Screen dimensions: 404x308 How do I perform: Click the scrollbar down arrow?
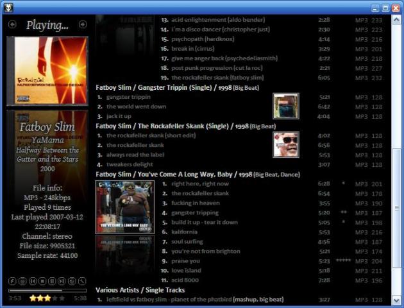click(x=396, y=300)
